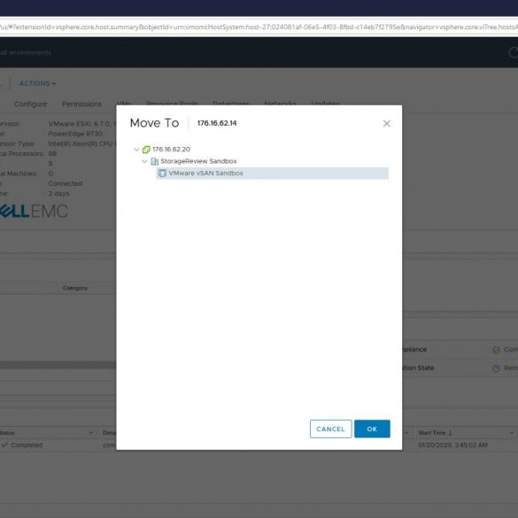Click the Completed task status
This screenshot has width=518, height=518.
click(x=27, y=445)
